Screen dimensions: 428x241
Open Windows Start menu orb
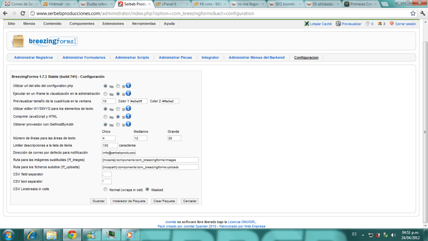8,235
